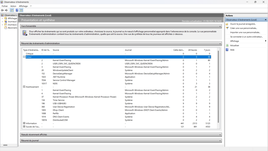Collapse the Erreur event group
This screenshot has width=268, height=151.
(24, 57)
